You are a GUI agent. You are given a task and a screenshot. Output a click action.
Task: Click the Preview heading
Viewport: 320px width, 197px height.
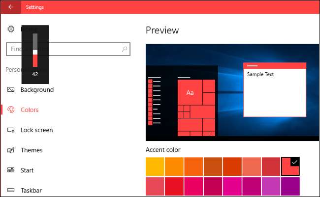[x=162, y=30]
